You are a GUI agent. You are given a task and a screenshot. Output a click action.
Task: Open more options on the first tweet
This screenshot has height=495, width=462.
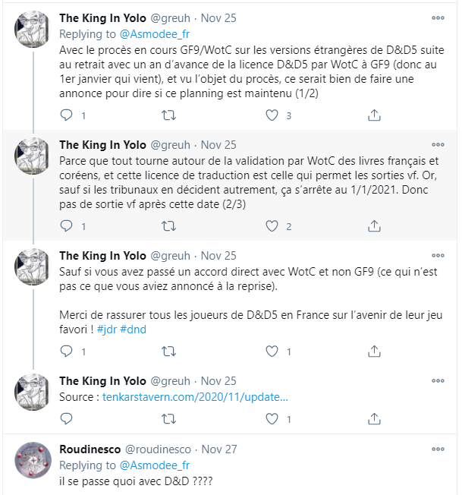tap(438, 17)
